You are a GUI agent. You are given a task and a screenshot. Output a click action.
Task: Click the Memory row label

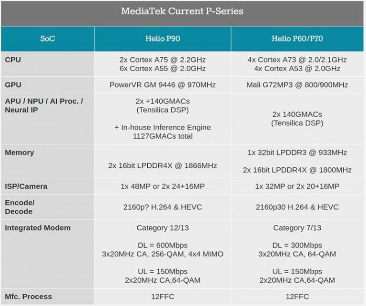(20, 153)
